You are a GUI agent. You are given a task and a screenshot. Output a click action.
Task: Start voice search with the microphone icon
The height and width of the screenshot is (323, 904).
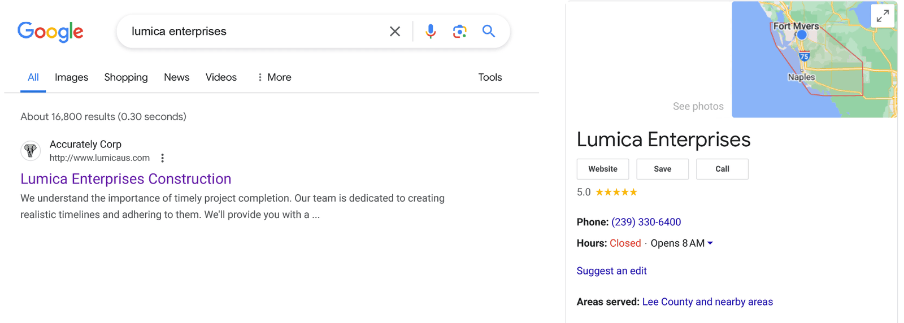pyautogui.click(x=431, y=32)
